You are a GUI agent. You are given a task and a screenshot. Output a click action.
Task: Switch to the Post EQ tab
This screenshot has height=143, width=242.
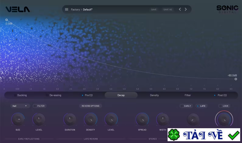(x=222, y=95)
